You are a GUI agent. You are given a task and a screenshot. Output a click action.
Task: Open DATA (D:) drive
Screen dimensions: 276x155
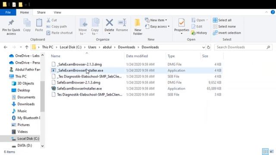(22, 146)
